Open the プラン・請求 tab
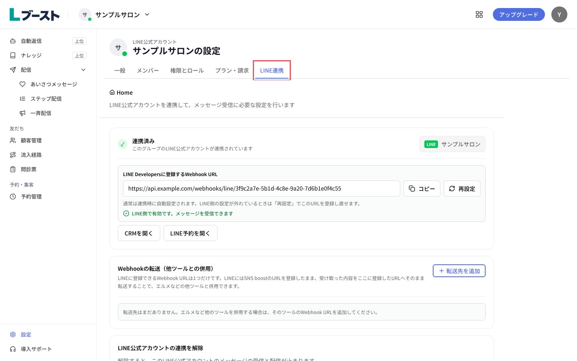Image resolution: width=577 pixels, height=361 pixels. coord(232,71)
